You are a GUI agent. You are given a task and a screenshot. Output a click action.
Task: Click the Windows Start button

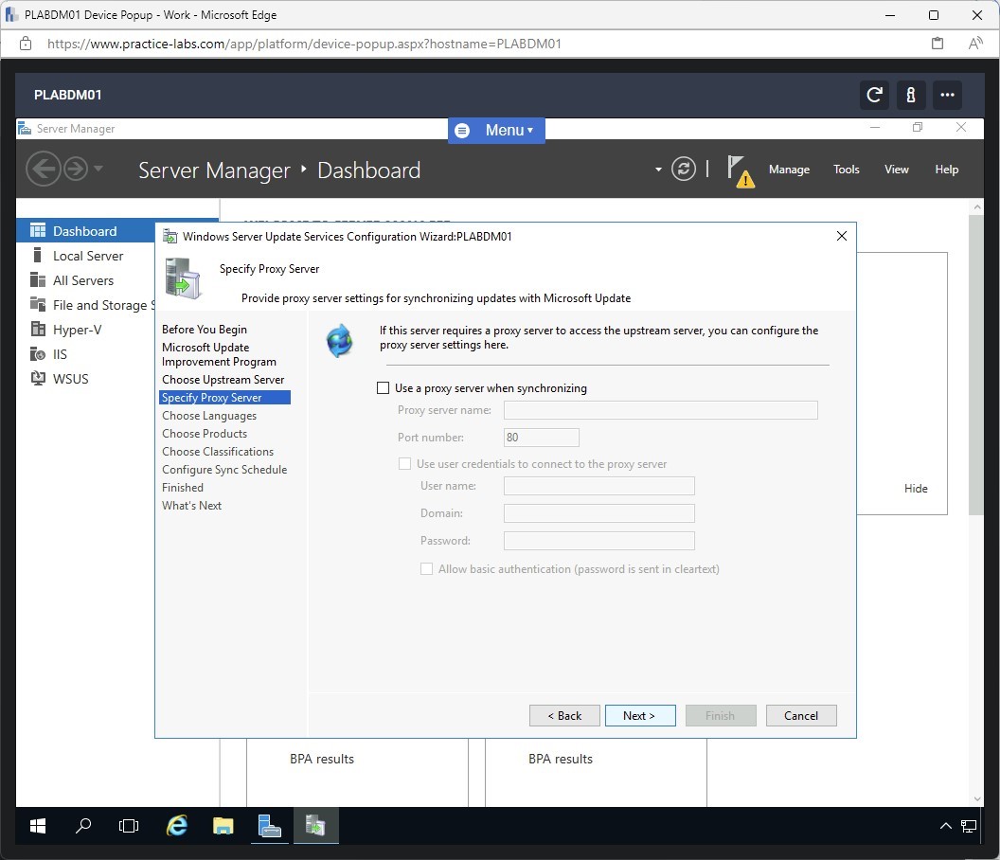pyautogui.click(x=38, y=826)
